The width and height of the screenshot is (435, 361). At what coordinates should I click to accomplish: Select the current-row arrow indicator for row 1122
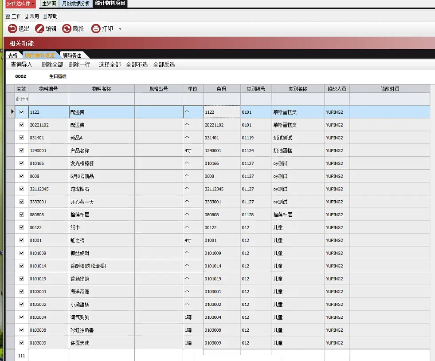click(12, 112)
